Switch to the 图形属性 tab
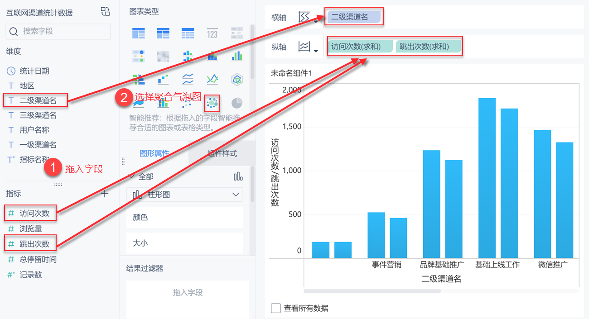The width and height of the screenshot is (589, 319). (x=154, y=153)
